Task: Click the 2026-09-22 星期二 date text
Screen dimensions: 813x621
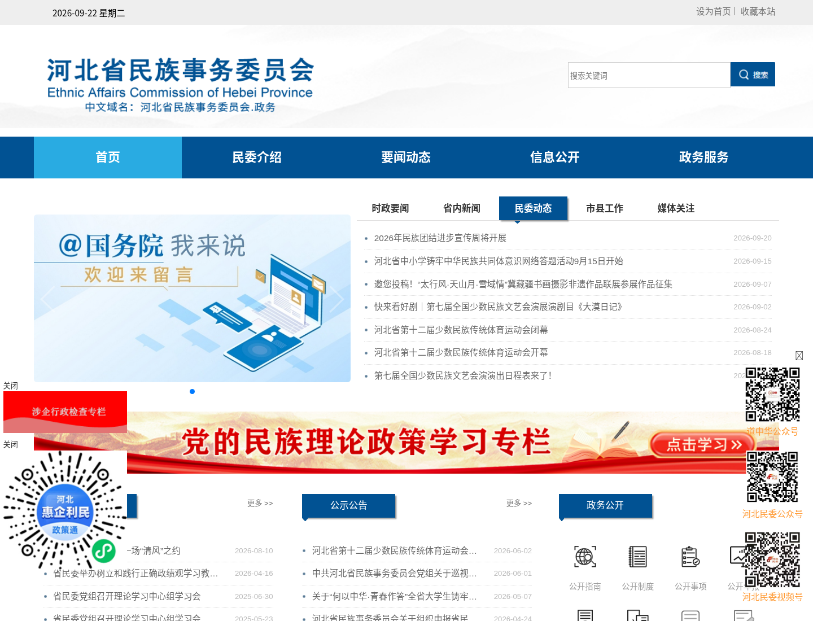Action: click(x=89, y=13)
